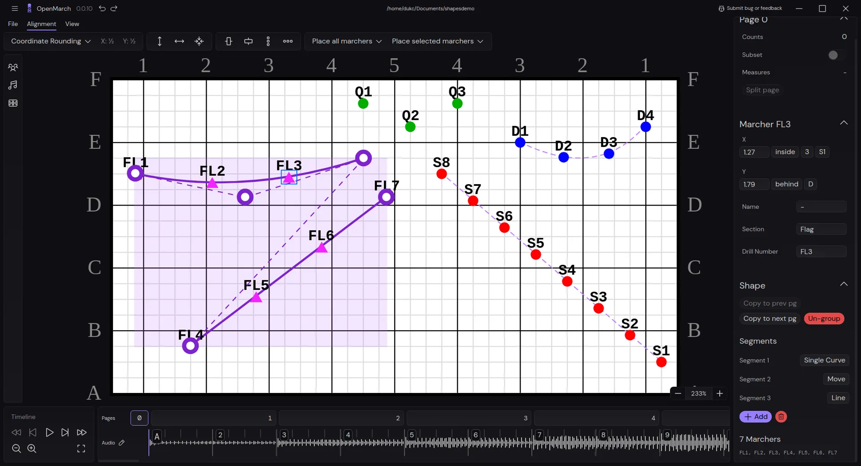The height and width of the screenshot is (466, 861).
Task: Open the Place all marchers dropdown
Action: pyautogui.click(x=346, y=41)
